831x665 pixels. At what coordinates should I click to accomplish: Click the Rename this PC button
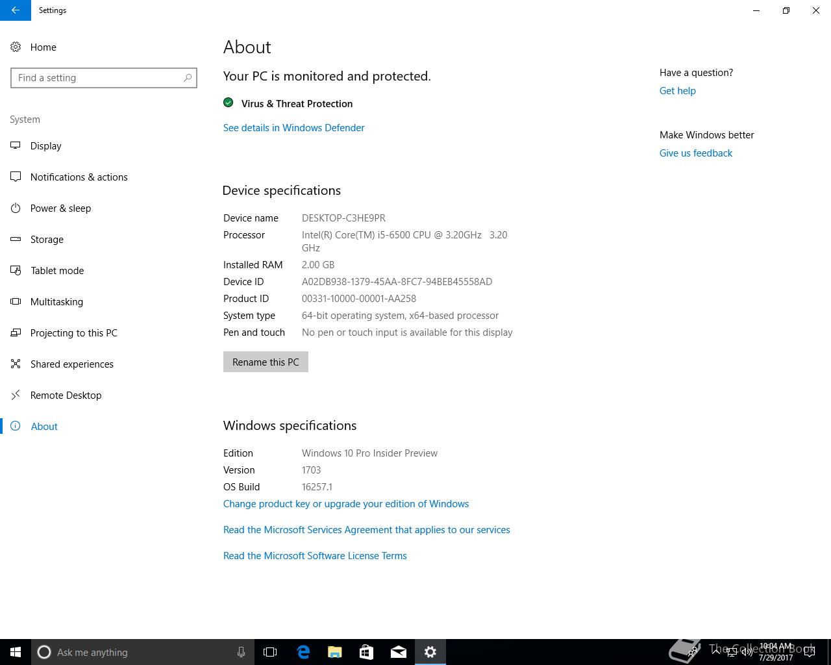[266, 362]
